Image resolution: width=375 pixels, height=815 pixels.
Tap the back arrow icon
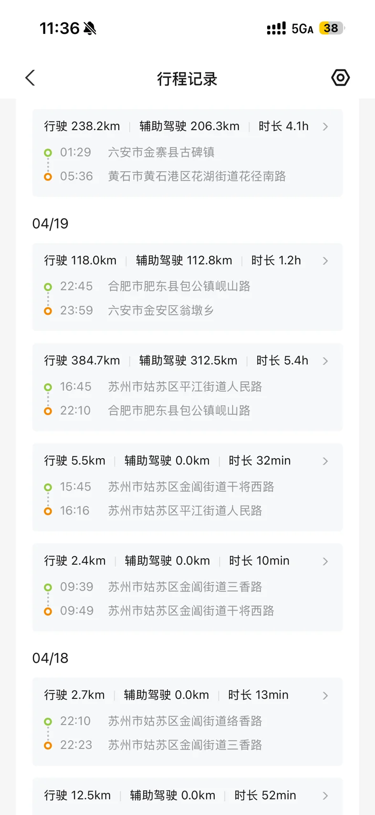coord(30,78)
